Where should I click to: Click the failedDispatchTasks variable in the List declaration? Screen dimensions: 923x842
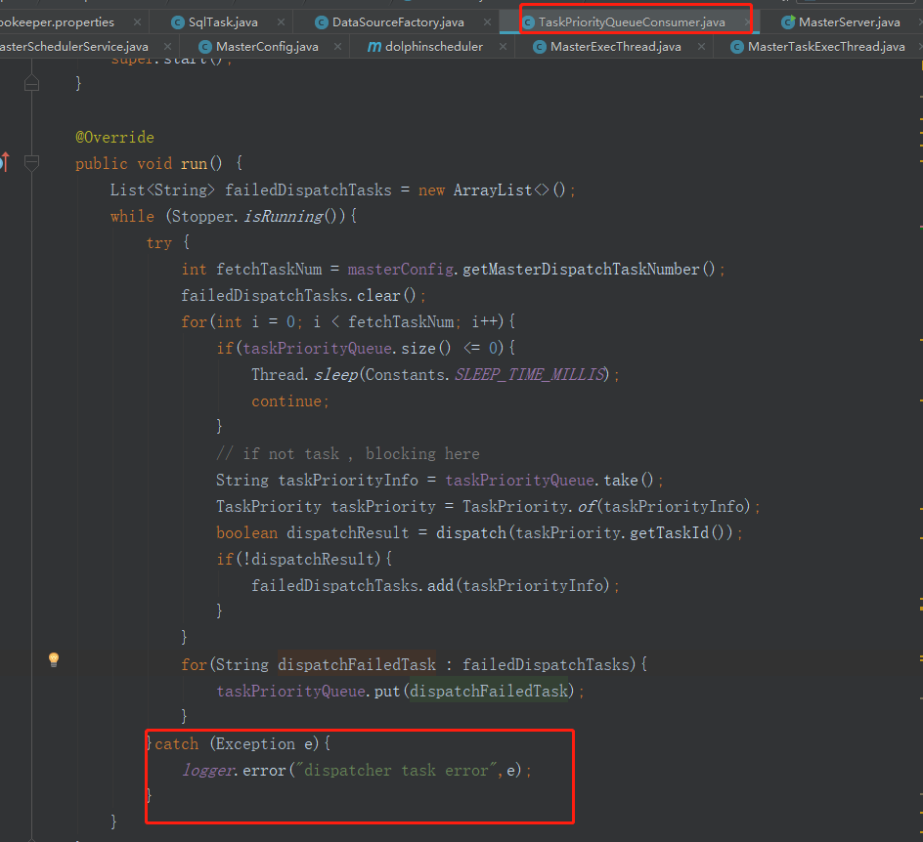[x=308, y=189]
